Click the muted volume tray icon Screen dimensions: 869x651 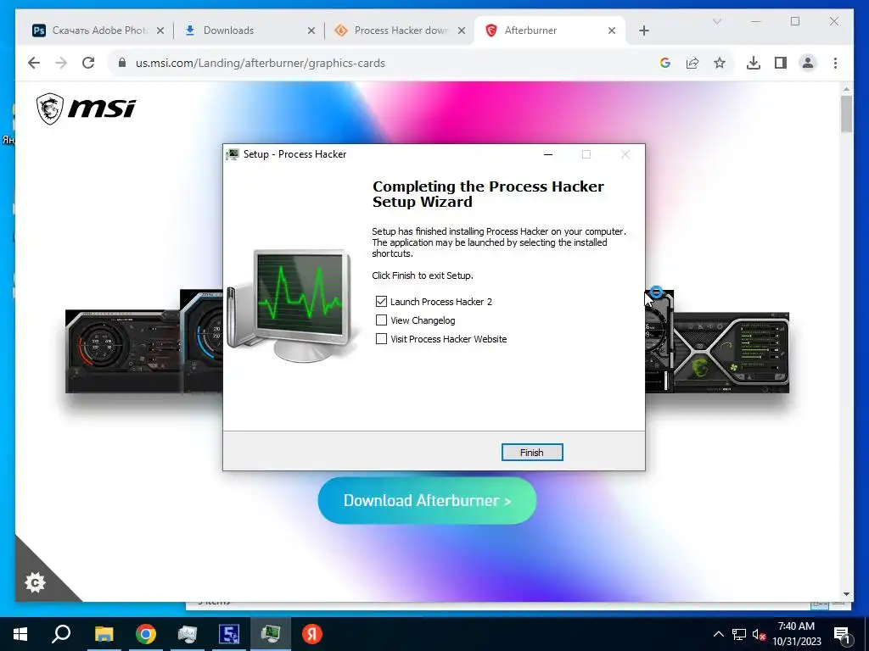point(759,634)
